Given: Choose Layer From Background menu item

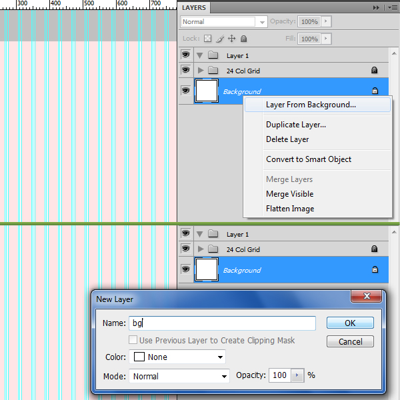Looking at the screenshot, I should [317, 105].
